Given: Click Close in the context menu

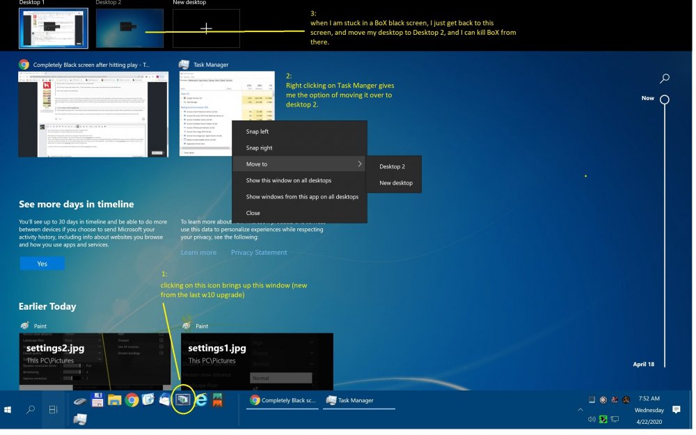Looking at the screenshot, I should (301, 214).
